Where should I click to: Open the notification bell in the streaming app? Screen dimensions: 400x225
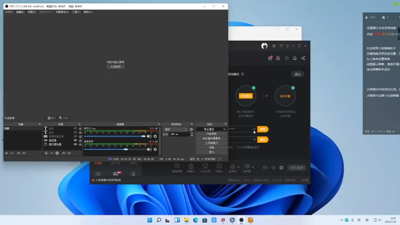(294, 58)
